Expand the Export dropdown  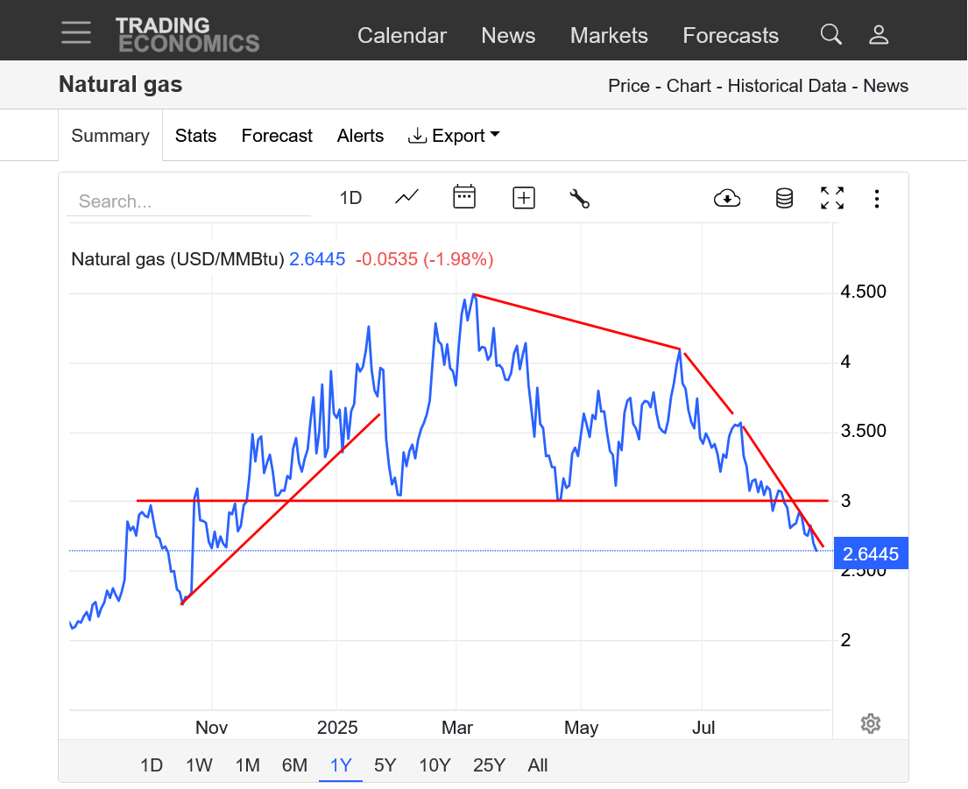click(x=454, y=136)
